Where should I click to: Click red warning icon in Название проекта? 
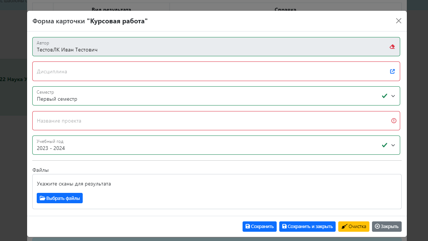click(x=394, y=121)
